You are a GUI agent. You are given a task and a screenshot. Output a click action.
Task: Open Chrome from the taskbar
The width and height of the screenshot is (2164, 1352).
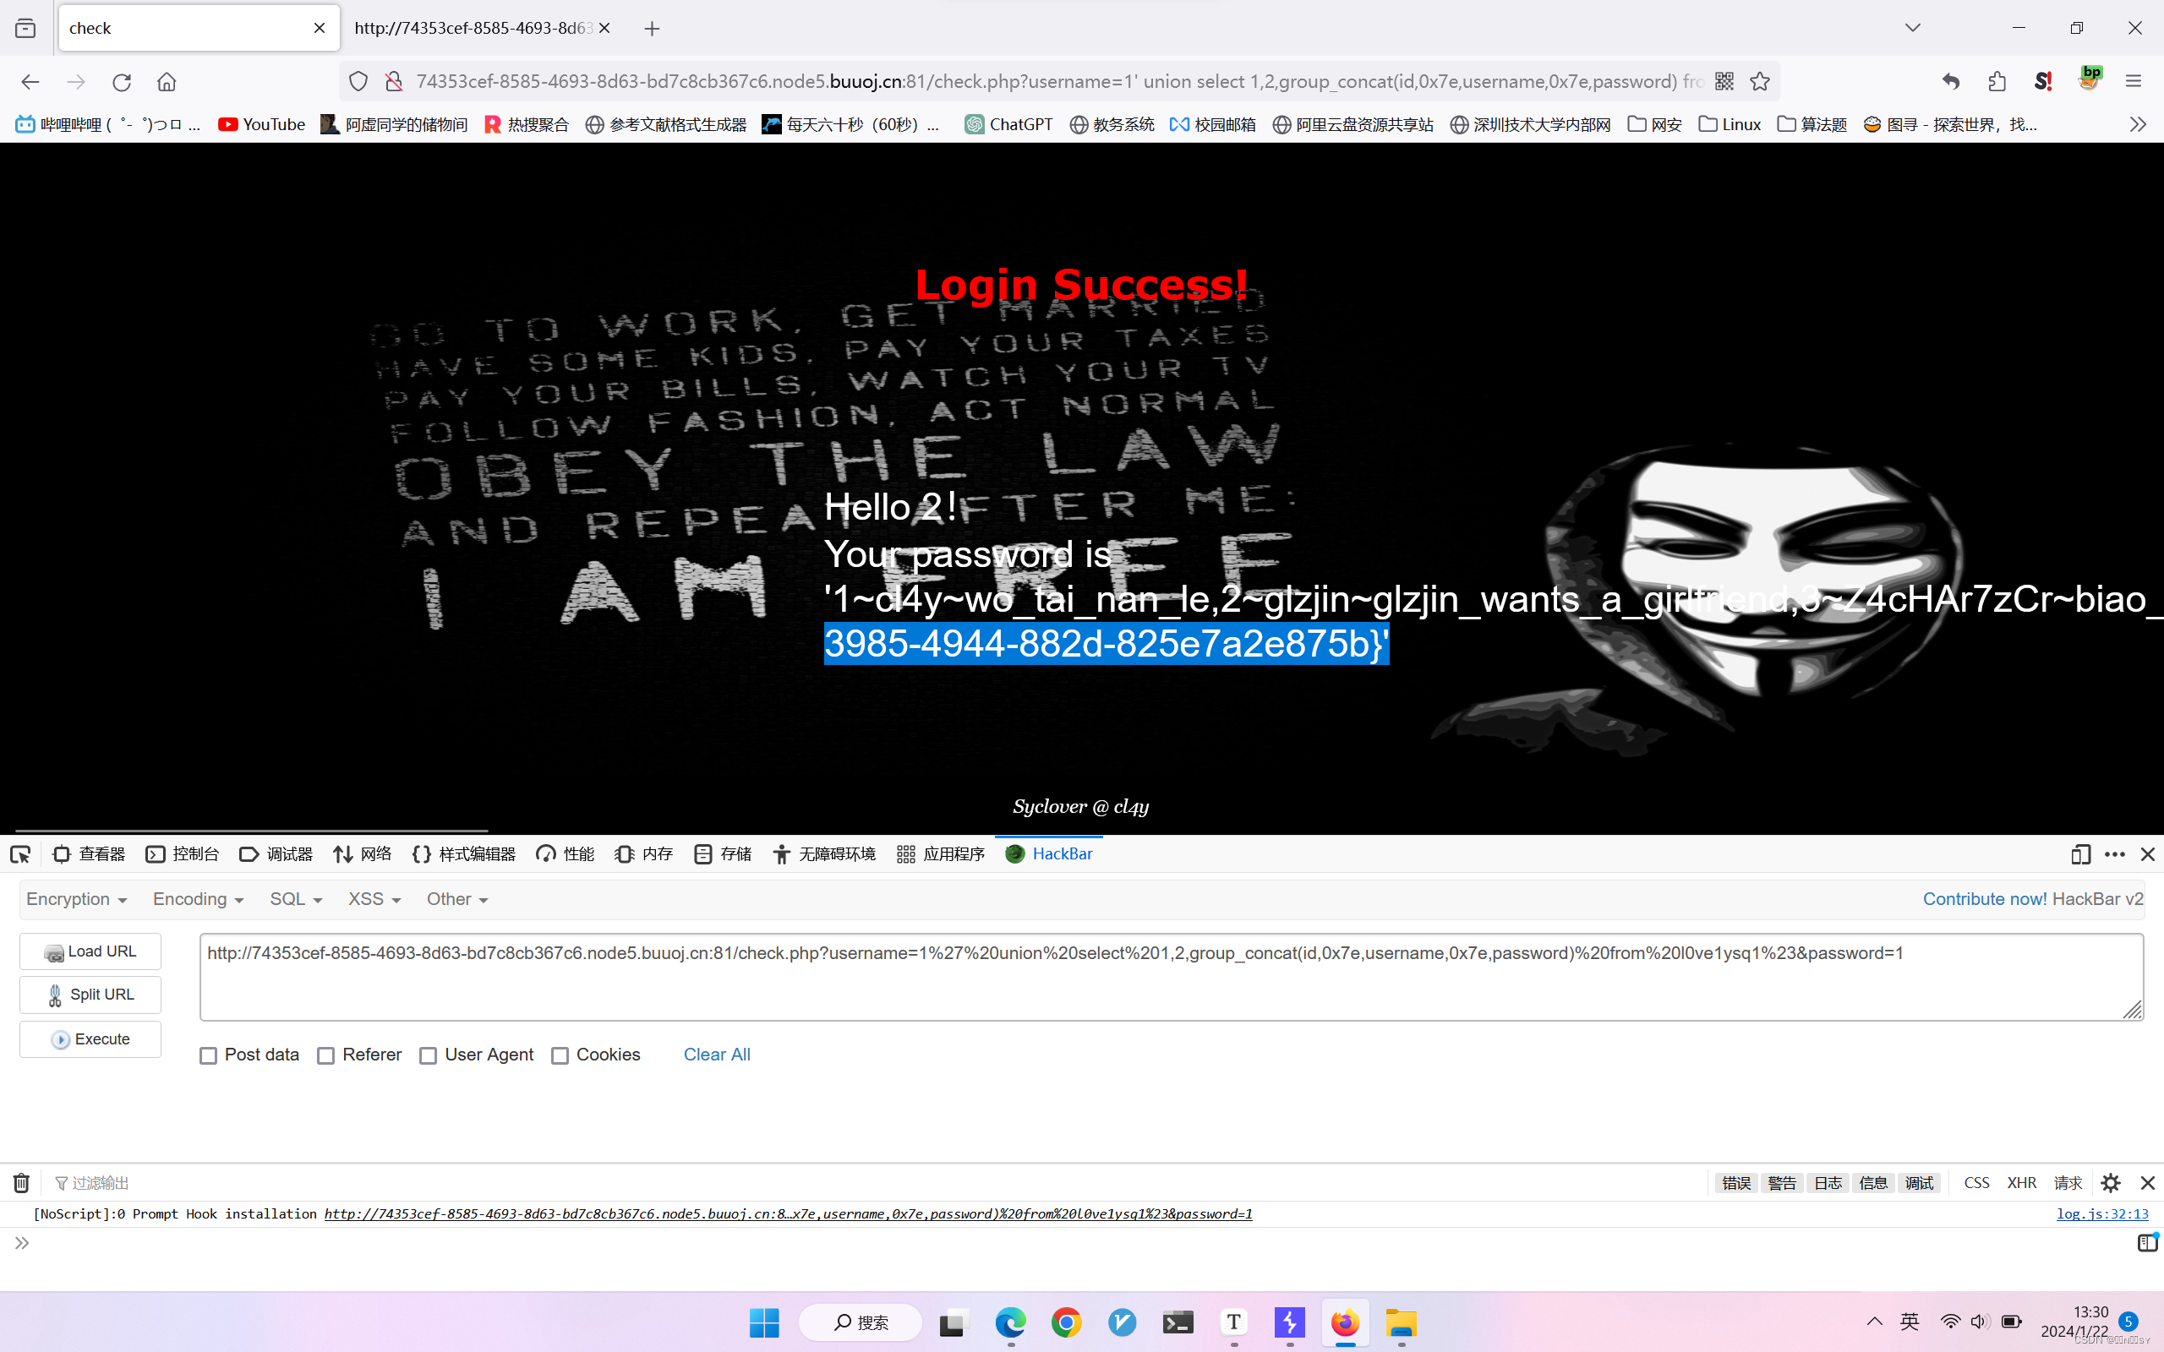[1066, 1322]
